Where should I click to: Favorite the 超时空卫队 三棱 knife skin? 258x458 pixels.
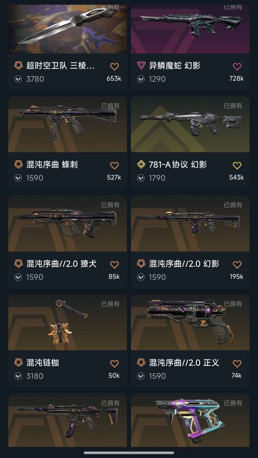114,66
